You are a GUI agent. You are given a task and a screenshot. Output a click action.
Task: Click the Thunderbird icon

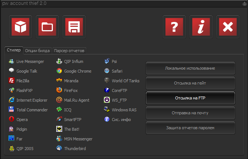click(59, 148)
